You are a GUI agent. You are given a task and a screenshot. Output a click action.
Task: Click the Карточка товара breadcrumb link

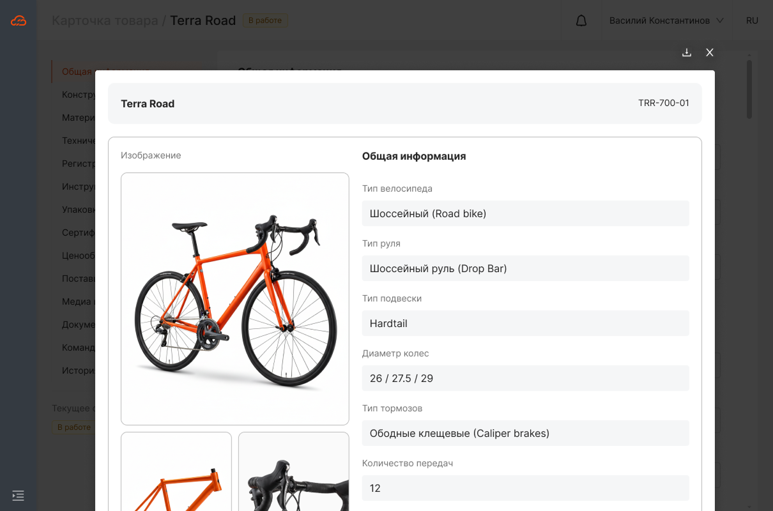[105, 20]
